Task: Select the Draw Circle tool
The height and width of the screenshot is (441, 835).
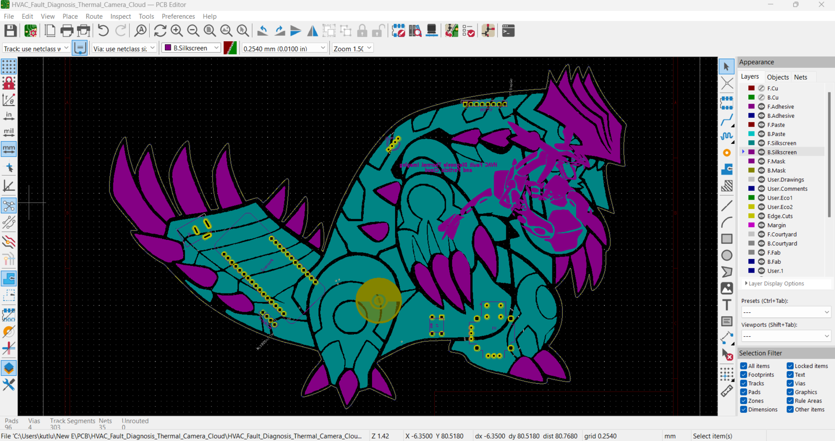Action: 726,255
